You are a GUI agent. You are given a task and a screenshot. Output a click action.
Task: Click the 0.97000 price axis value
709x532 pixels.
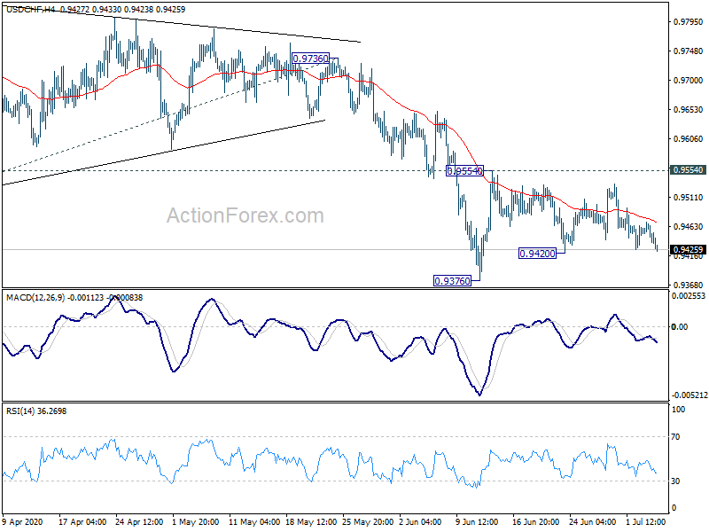coord(689,80)
